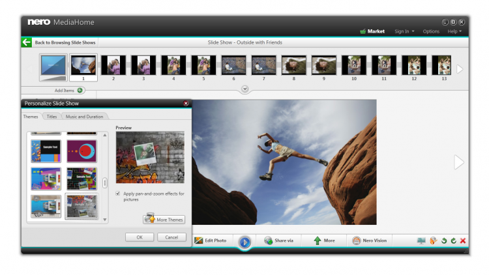The width and height of the screenshot is (489, 275).
Task: Close the Personalize Slide Show dialog
Action: click(186, 103)
